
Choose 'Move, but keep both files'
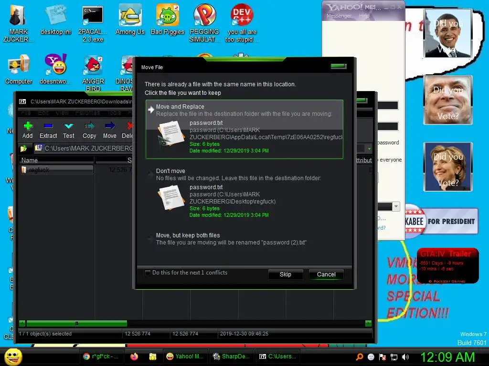(244, 239)
